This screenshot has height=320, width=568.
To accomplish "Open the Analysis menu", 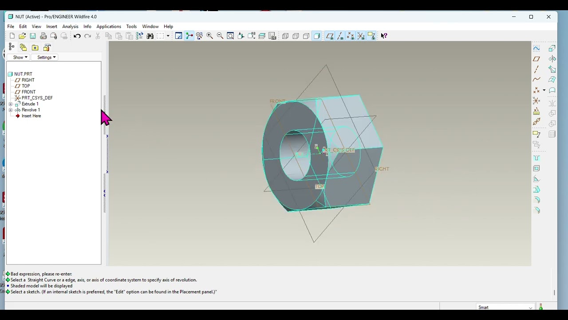I will point(70,27).
